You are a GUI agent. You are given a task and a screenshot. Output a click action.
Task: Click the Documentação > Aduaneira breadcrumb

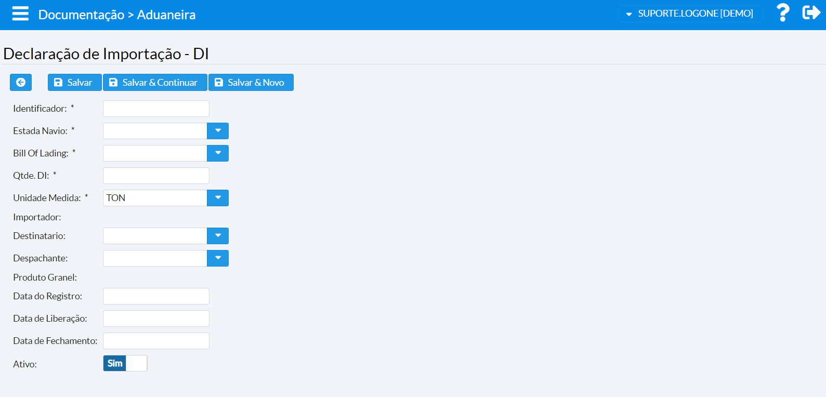[x=117, y=15]
